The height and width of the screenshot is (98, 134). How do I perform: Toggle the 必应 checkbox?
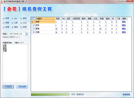pyautogui.click(x=21, y=23)
